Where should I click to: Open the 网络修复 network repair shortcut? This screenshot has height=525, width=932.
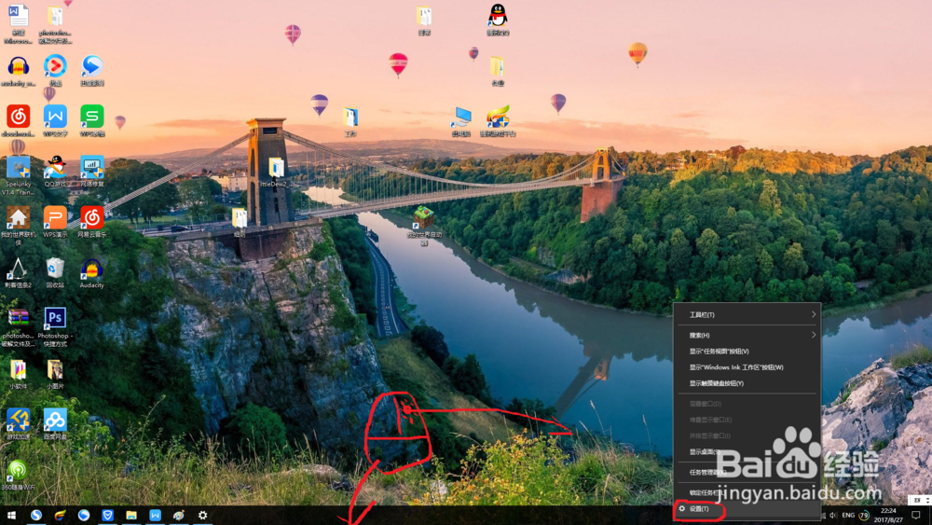pyautogui.click(x=92, y=172)
